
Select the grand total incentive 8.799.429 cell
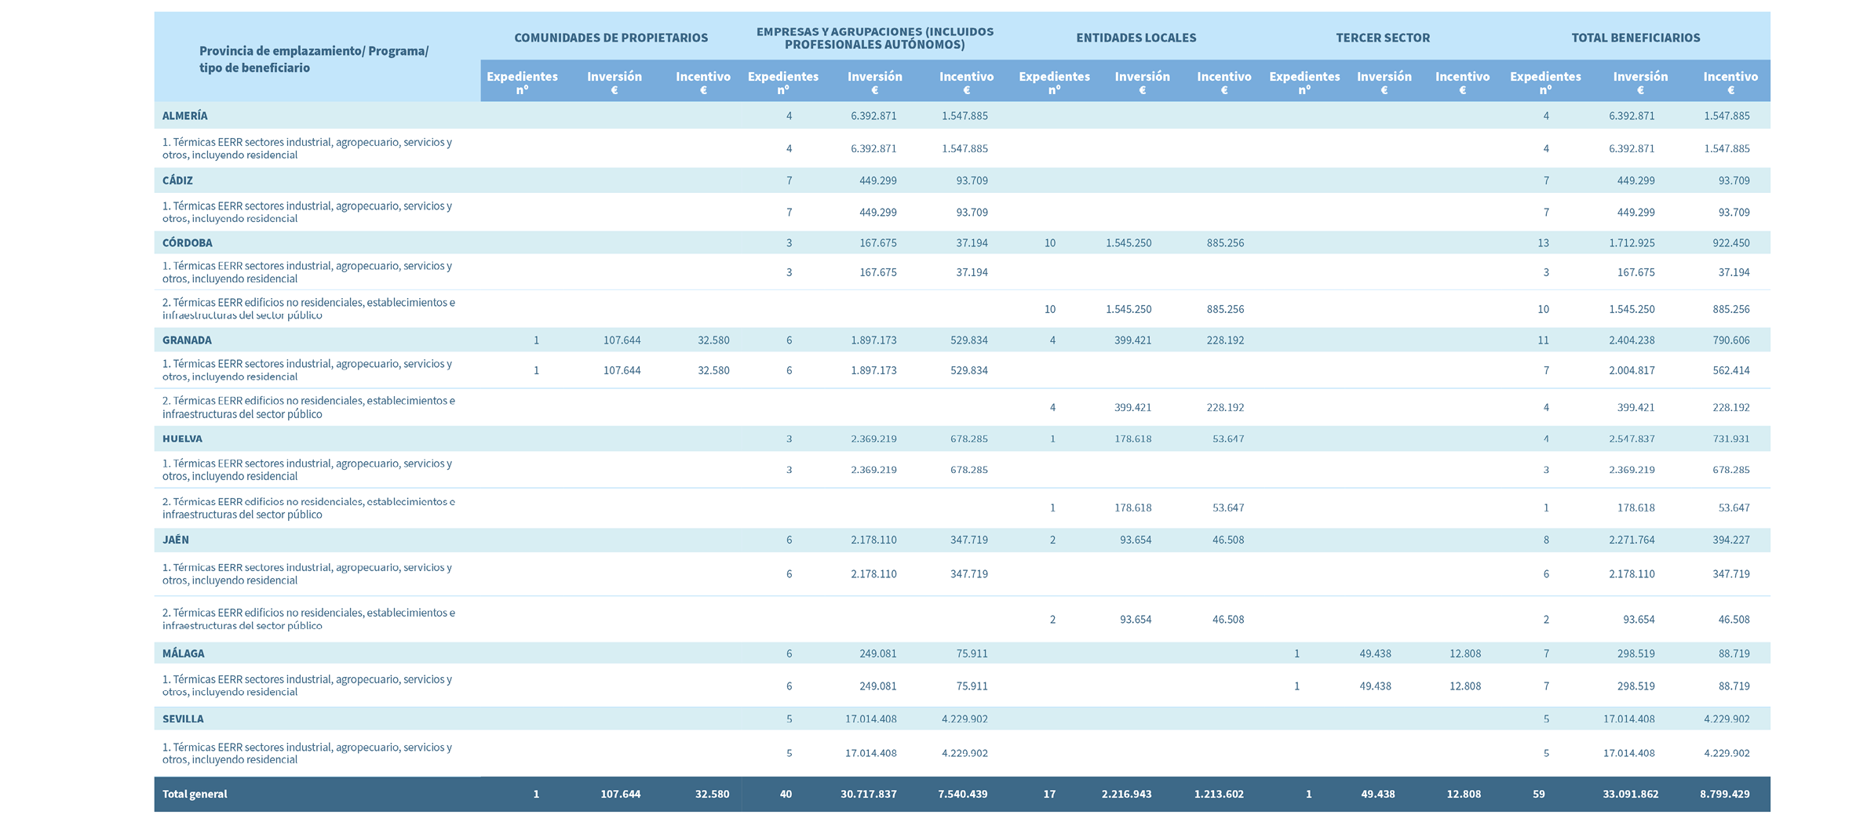click(x=1724, y=794)
